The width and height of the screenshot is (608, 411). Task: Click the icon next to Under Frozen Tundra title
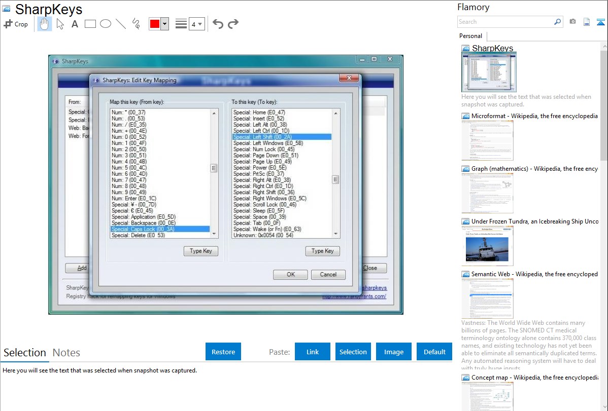coord(465,221)
